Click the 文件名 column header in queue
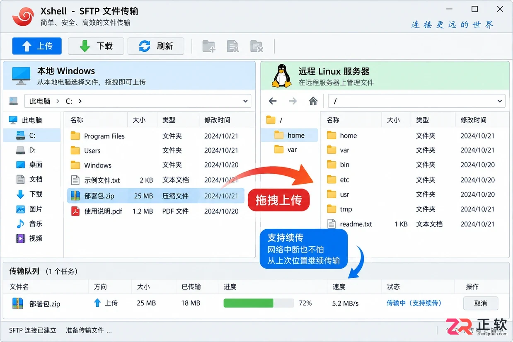Image resolution: width=513 pixels, height=342 pixels. (x=19, y=286)
